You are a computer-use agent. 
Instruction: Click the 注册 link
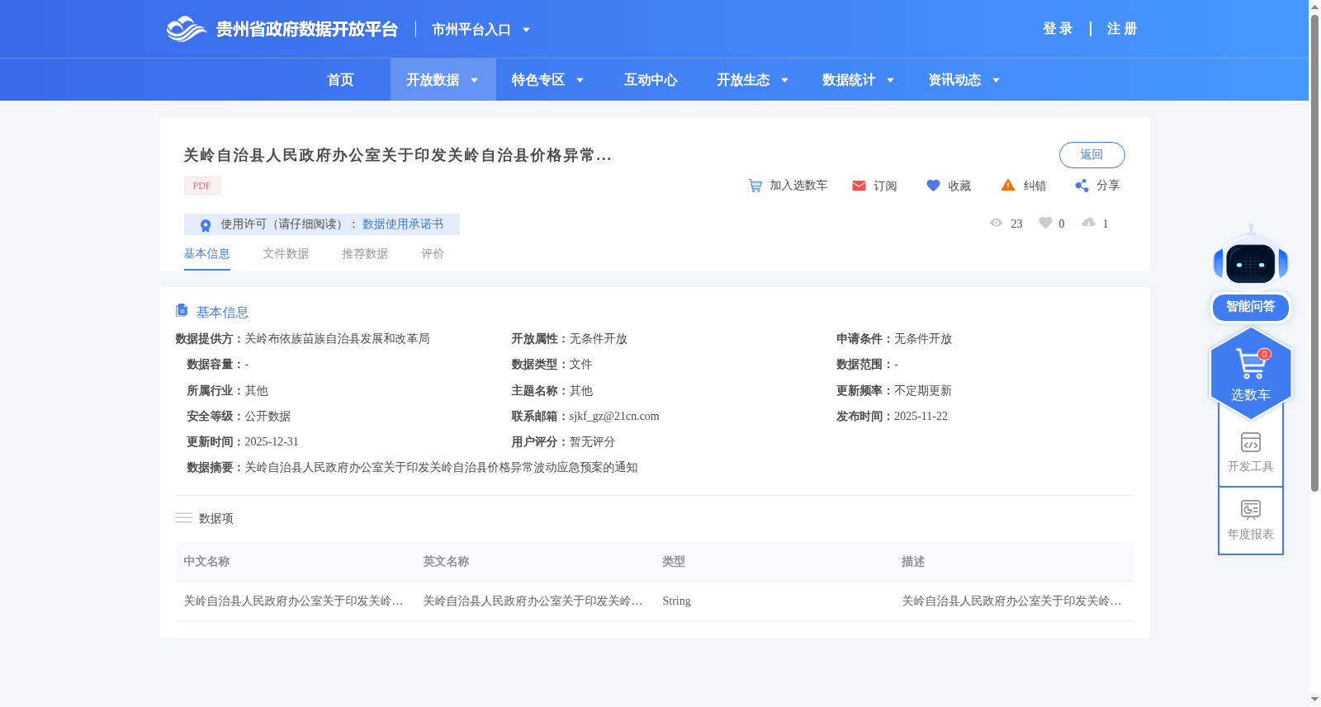(x=1122, y=29)
